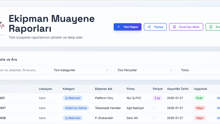Click İş Makinesi tag in Platform Vinç row
This screenshot has height=124, width=220.
pyautogui.click(x=73, y=98)
